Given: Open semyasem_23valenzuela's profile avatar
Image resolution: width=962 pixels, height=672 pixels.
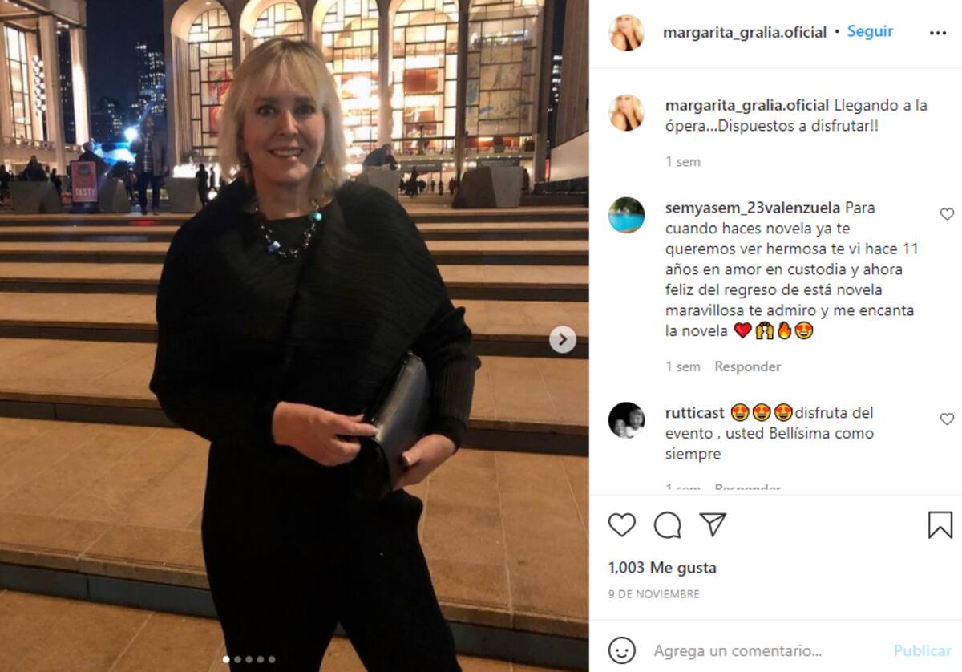Looking at the screenshot, I should (626, 215).
